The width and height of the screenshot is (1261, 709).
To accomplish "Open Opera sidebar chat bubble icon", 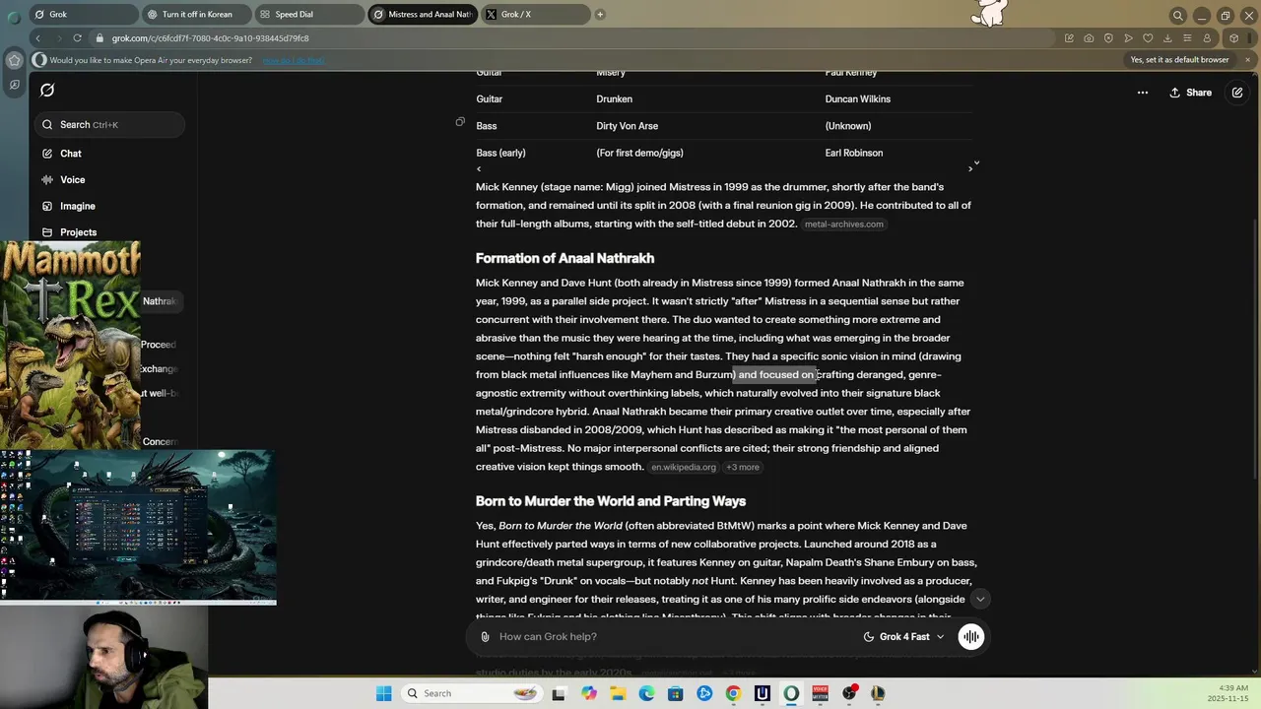I will click(x=14, y=86).
